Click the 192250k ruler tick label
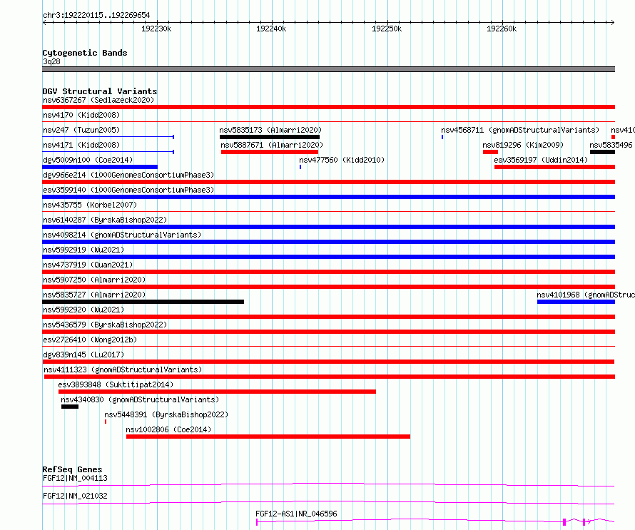The image size is (635, 530). click(x=387, y=29)
